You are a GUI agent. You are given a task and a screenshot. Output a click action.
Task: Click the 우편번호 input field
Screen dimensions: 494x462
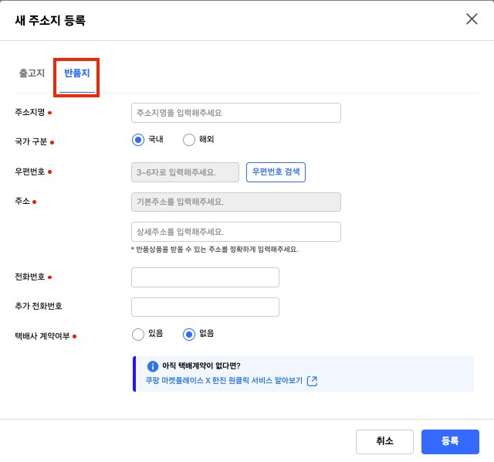[185, 172]
